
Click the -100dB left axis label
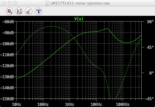pyautogui.click(x=7, y=44)
